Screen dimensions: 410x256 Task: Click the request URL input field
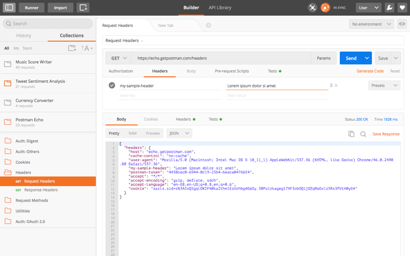click(221, 58)
